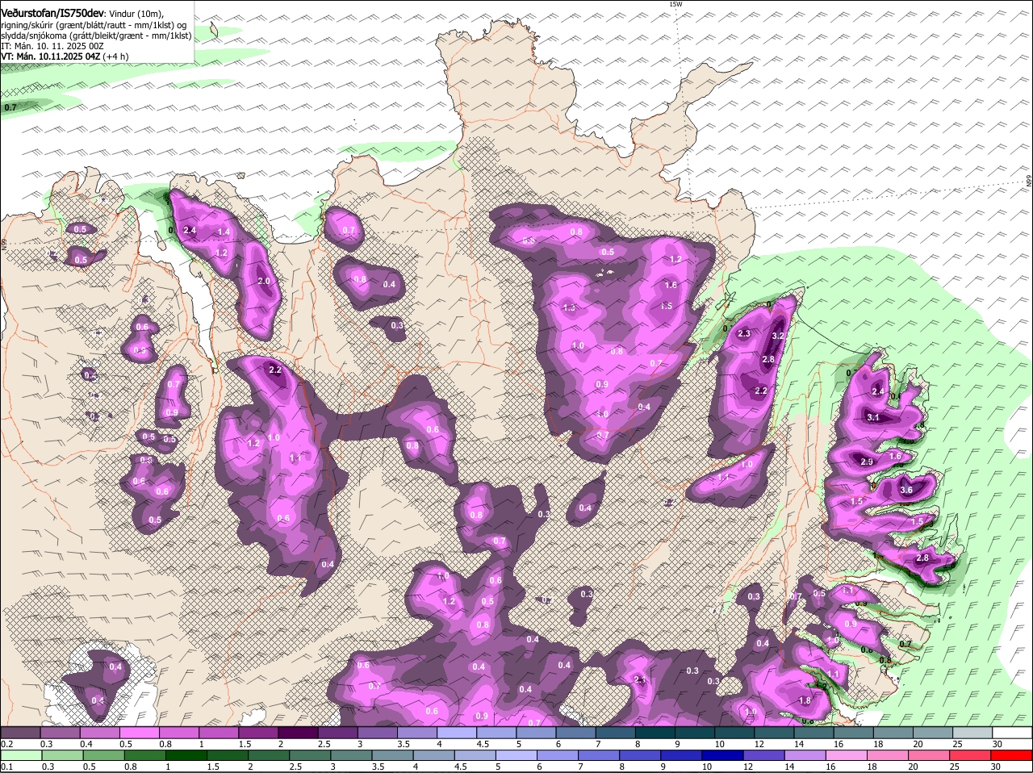Viewport: 1033px width, 773px height.
Task: Click the 1.4 snowfall value on the map
Action: click(x=224, y=232)
